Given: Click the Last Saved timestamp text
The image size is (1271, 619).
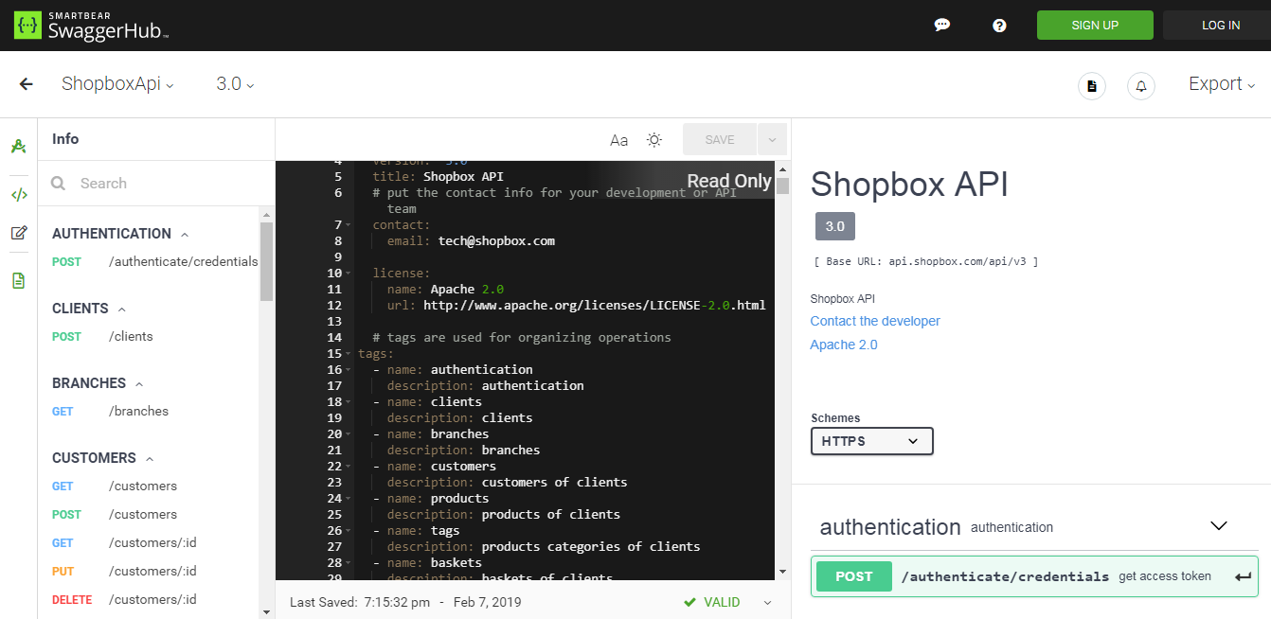Looking at the screenshot, I should [x=405, y=602].
